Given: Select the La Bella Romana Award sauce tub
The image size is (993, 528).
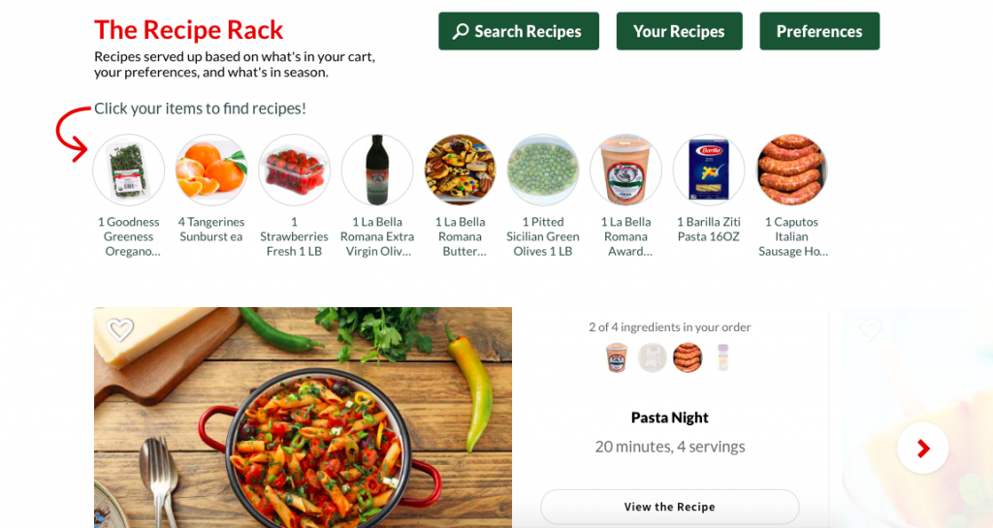Looking at the screenshot, I should 625,170.
